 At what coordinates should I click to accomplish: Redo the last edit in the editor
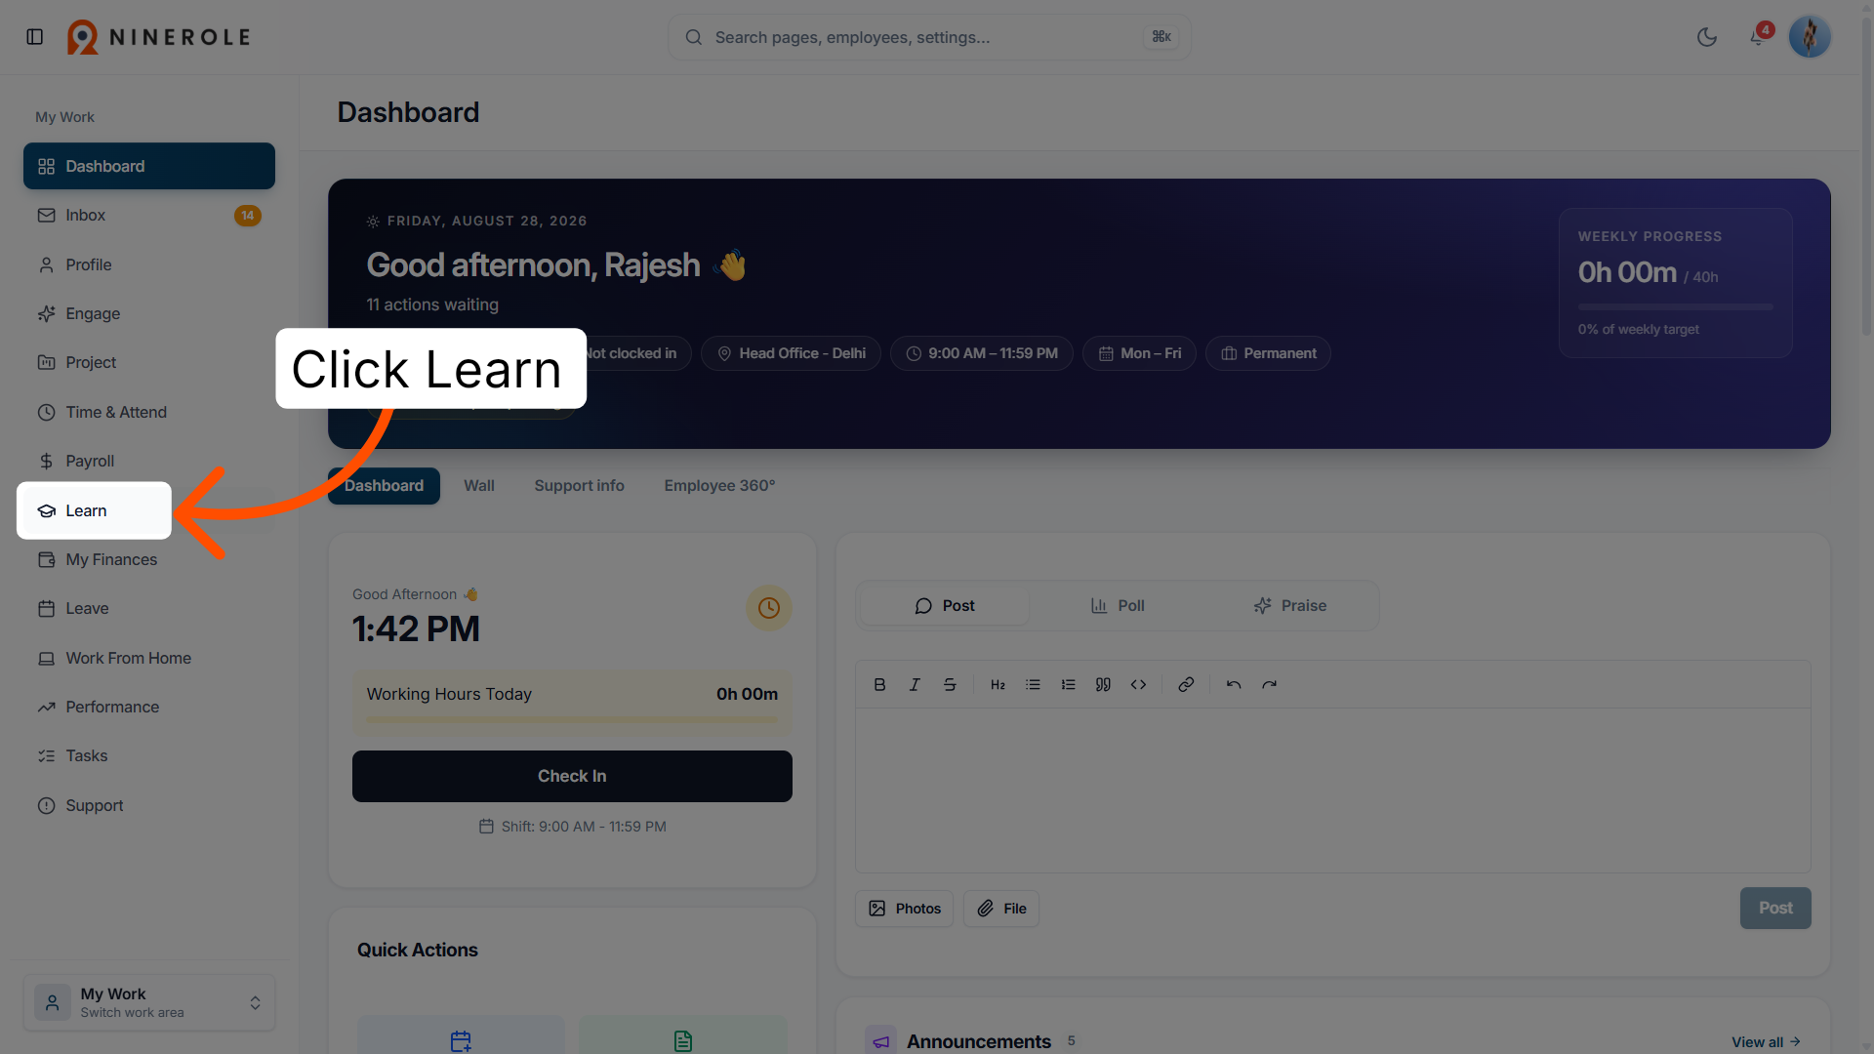click(x=1269, y=684)
